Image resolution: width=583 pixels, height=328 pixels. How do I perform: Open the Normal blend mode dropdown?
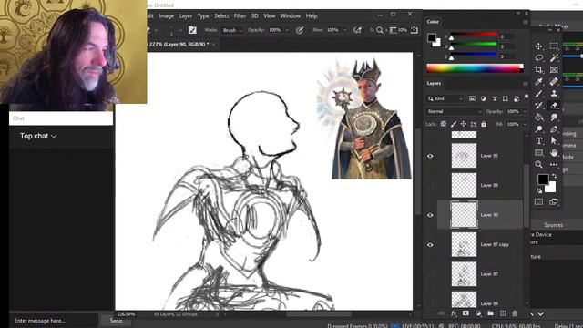click(454, 111)
